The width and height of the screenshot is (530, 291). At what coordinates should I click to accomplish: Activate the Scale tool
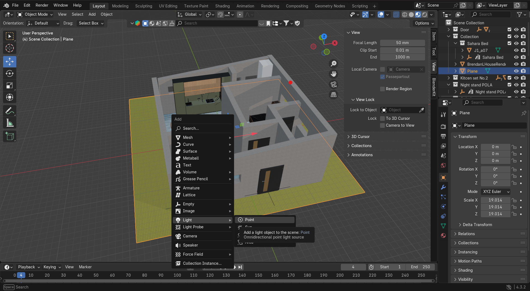(10, 85)
